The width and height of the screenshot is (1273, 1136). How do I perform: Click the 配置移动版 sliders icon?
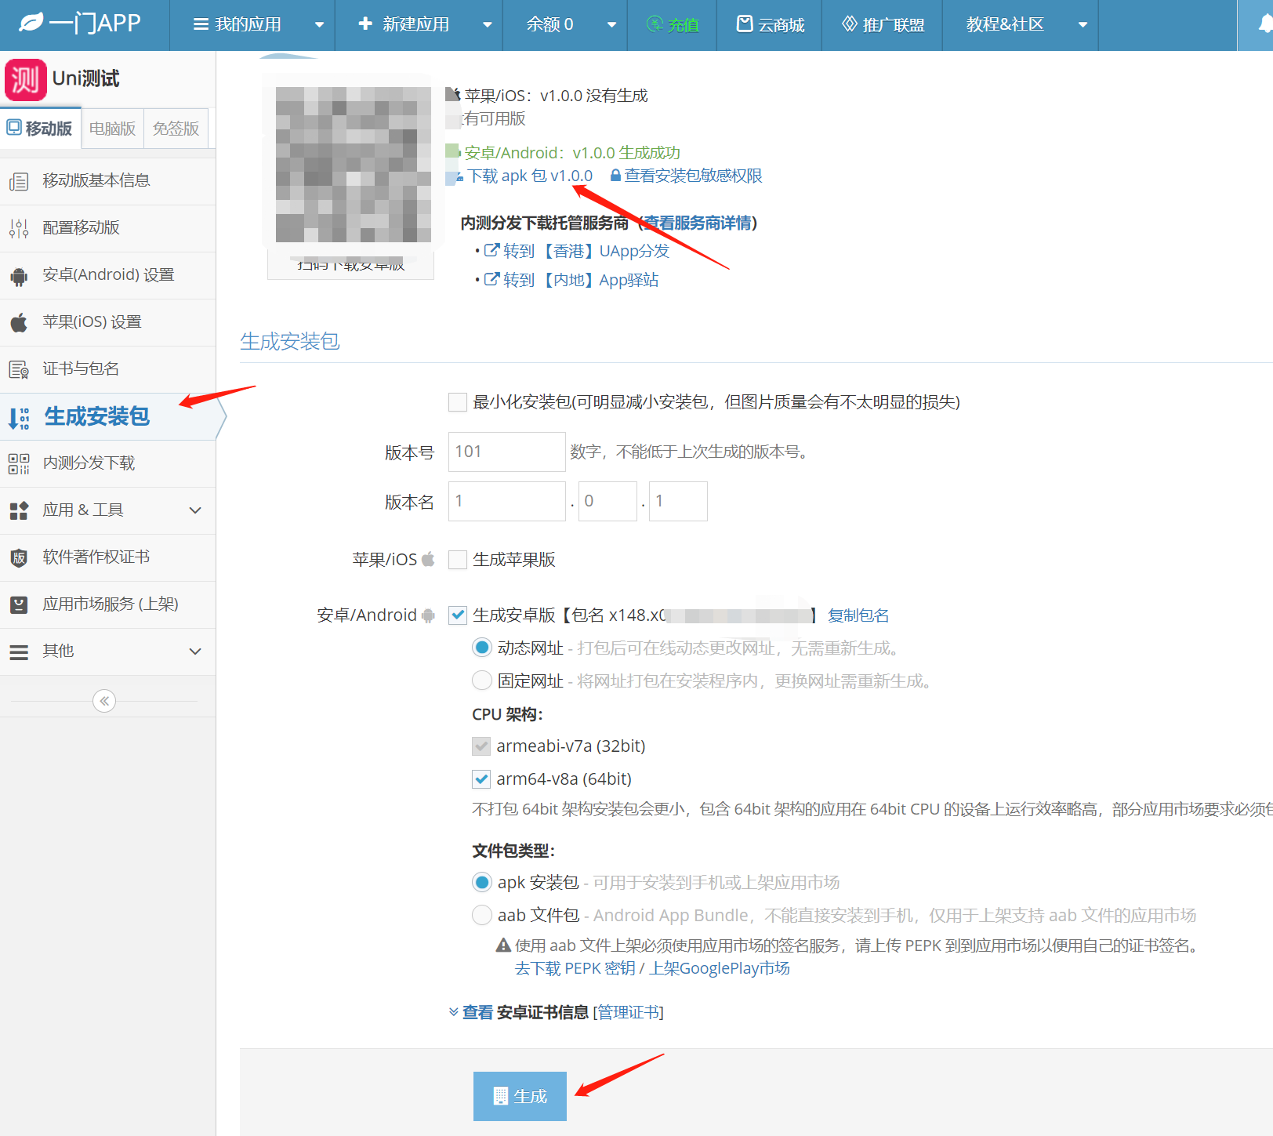[19, 229]
